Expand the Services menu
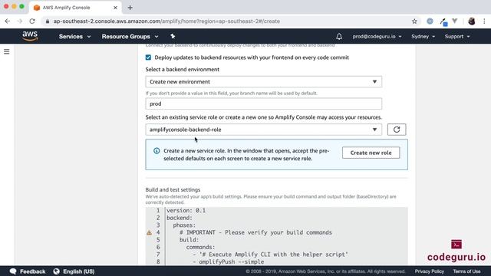 pyautogui.click(x=74, y=37)
